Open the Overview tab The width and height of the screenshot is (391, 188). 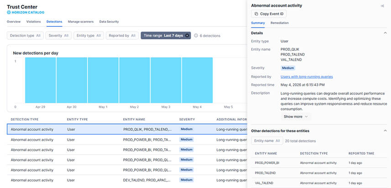[14, 22]
